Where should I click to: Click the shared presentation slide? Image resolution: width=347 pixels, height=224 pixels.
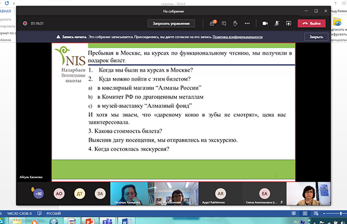click(174, 112)
